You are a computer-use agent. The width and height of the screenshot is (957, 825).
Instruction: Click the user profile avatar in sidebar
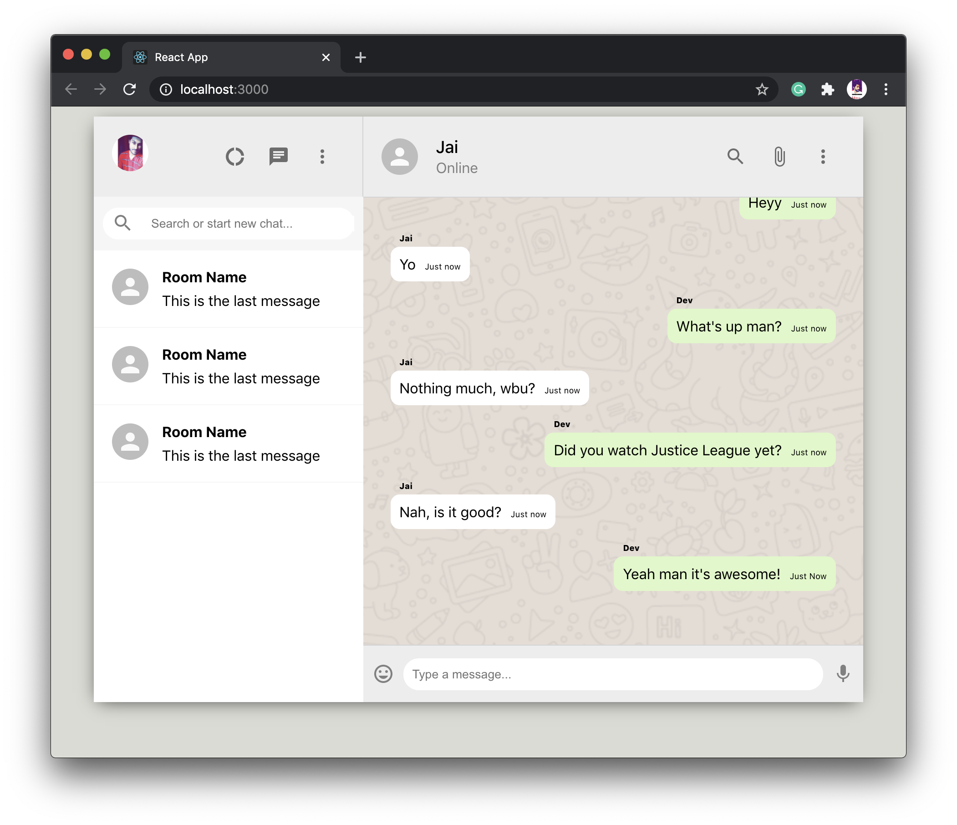(130, 153)
